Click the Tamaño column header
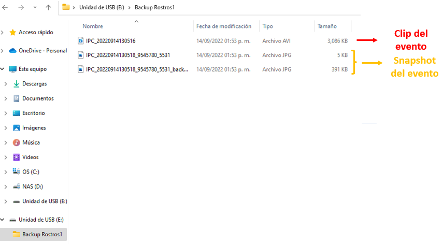The image size is (443, 244). click(x=327, y=26)
